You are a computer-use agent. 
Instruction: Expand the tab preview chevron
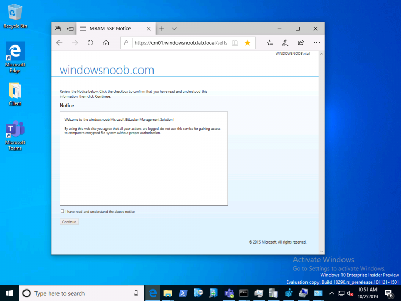174,29
